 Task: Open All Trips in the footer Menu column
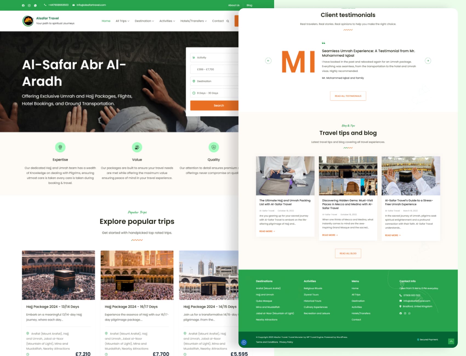click(356, 295)
